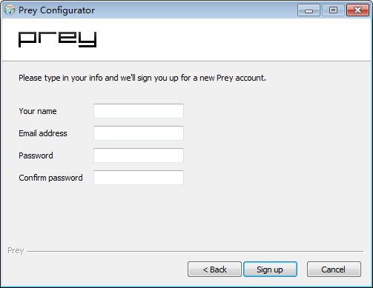Focus the Your name input field
Image resolution: width=373 pixels, height=288 pixels.
[x=139, y=111]
